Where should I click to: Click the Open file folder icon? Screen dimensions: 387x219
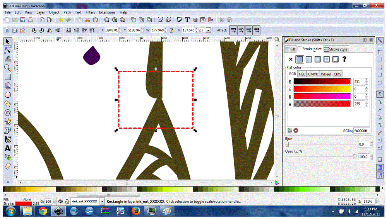coord(15,20)
